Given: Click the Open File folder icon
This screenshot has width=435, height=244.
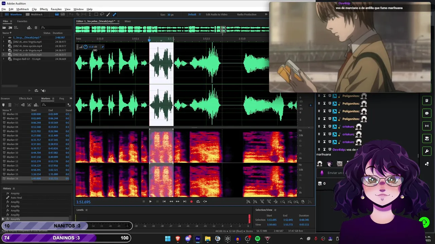Looking at the screenshot, I should [4, 27].
